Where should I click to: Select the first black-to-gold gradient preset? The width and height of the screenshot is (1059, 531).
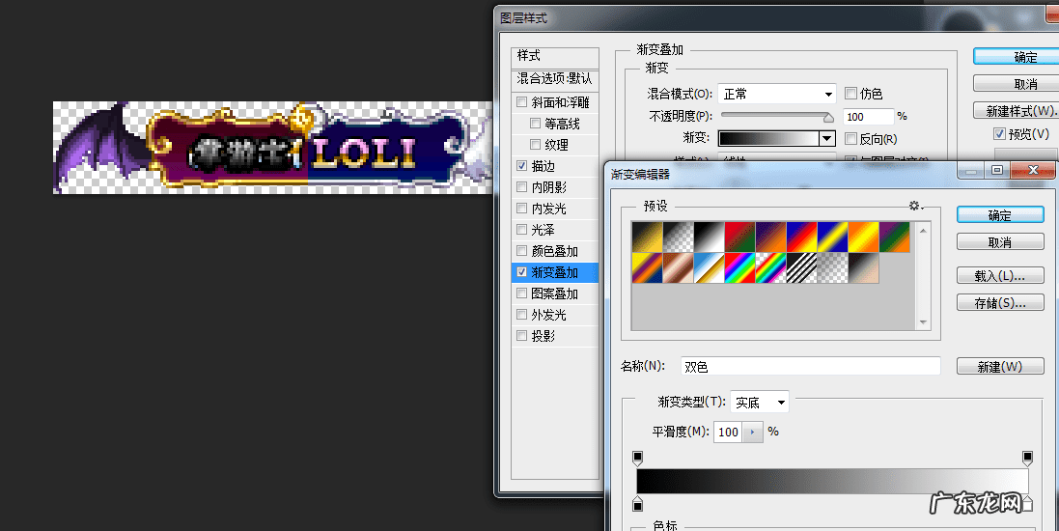coord(647,238)
